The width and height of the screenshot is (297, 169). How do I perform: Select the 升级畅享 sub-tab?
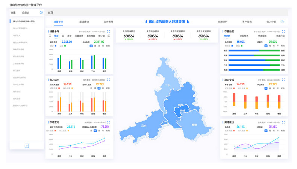click(x=244, y=36)
